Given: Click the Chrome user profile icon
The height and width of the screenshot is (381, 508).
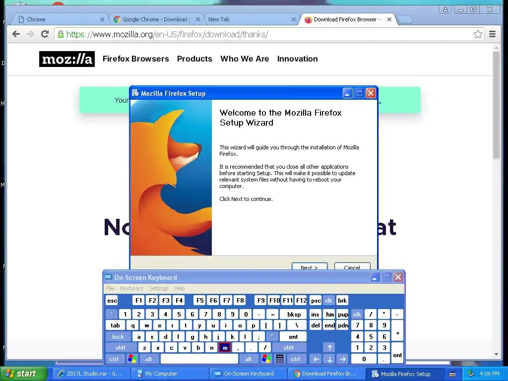Looking at the screenshot, I should pos(445,9).
